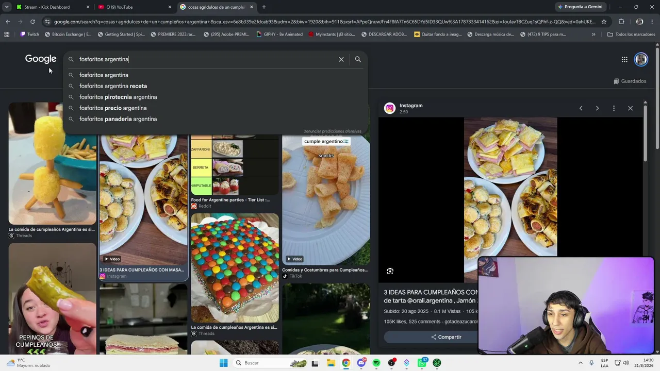Screen dimensions: 660x371
Task: Open 'Quitar fondo a imag...' bookmark
Action: pos(438,35)
